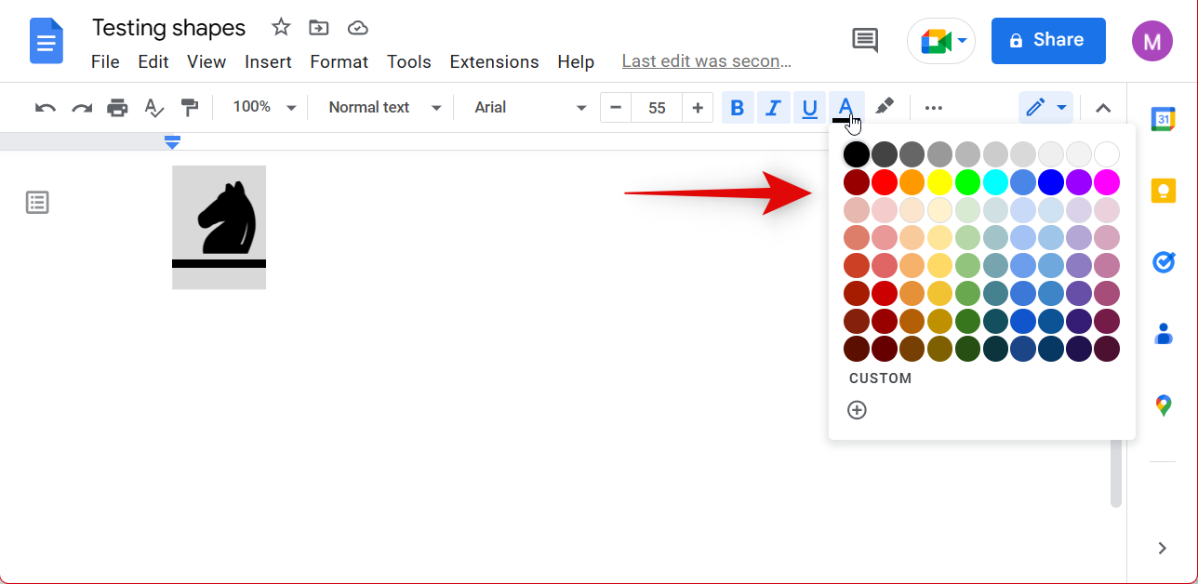The height and width of the screenshot is (584, 1198).
Task: Open the Last edit history link
Action: (706, 61)
